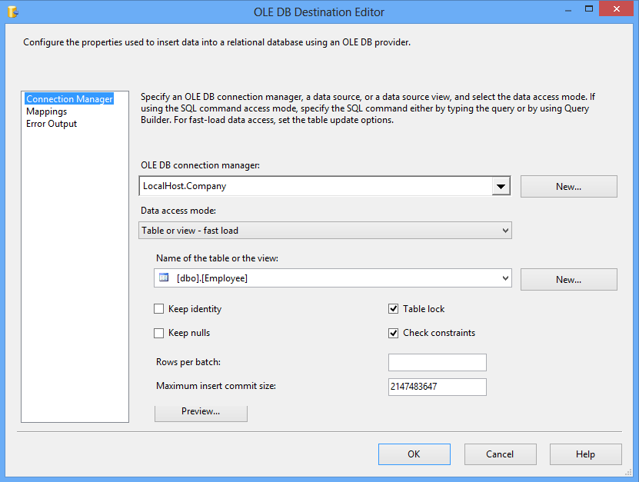Switch to the Mappings page

(x=46, y=111)
